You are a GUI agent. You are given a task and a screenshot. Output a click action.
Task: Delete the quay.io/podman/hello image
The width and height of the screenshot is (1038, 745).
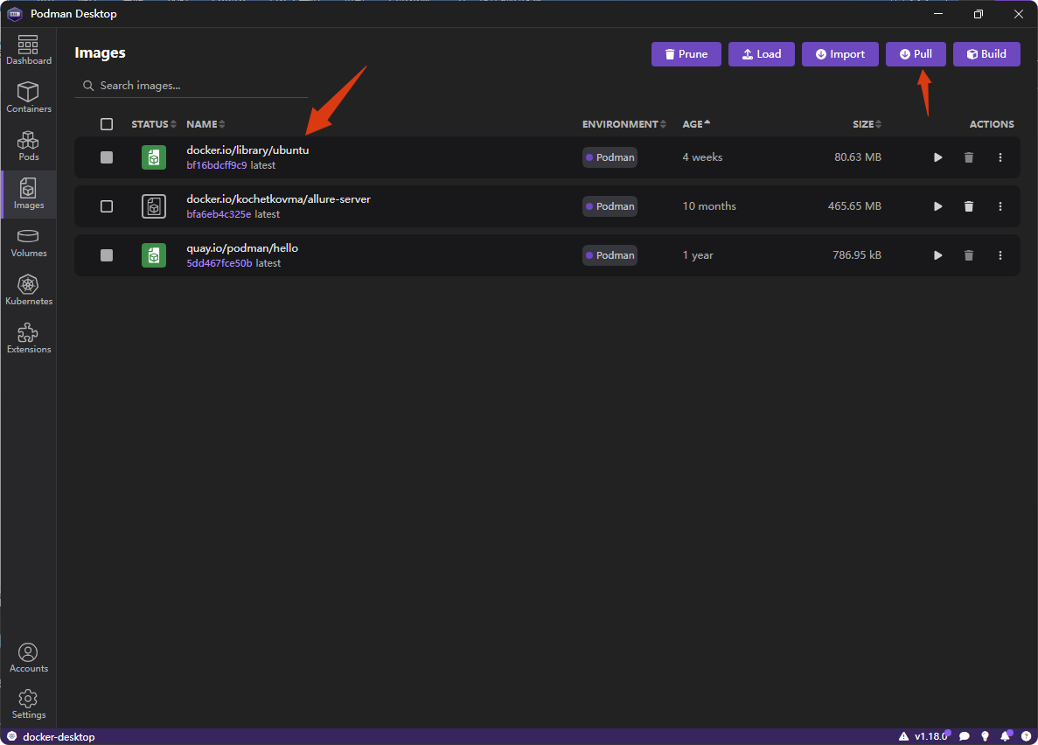click(x=969, y=255)
